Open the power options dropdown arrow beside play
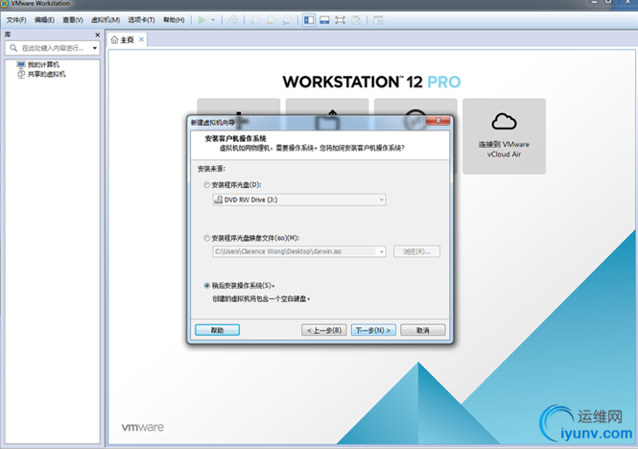This screenshot has width=638, height=449. 213,20
